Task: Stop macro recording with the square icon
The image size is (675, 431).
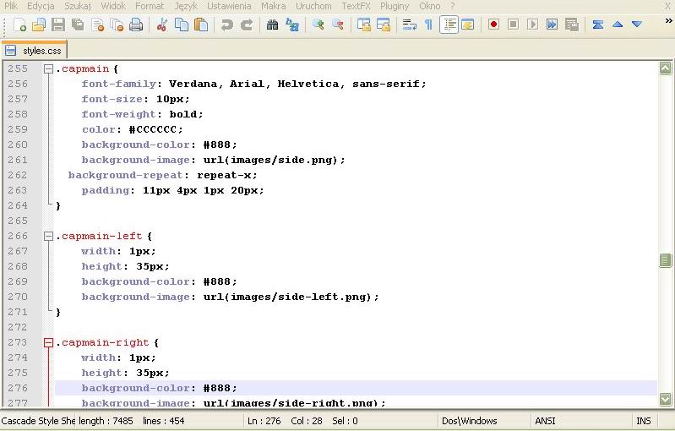Action: click(x=513, y=25)
